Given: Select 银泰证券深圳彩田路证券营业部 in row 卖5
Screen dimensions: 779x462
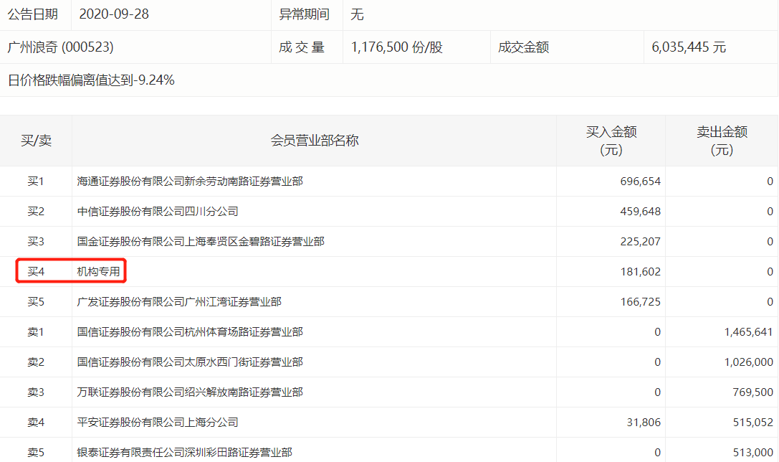Looking at the screenshot, I should tap(183, 452).
